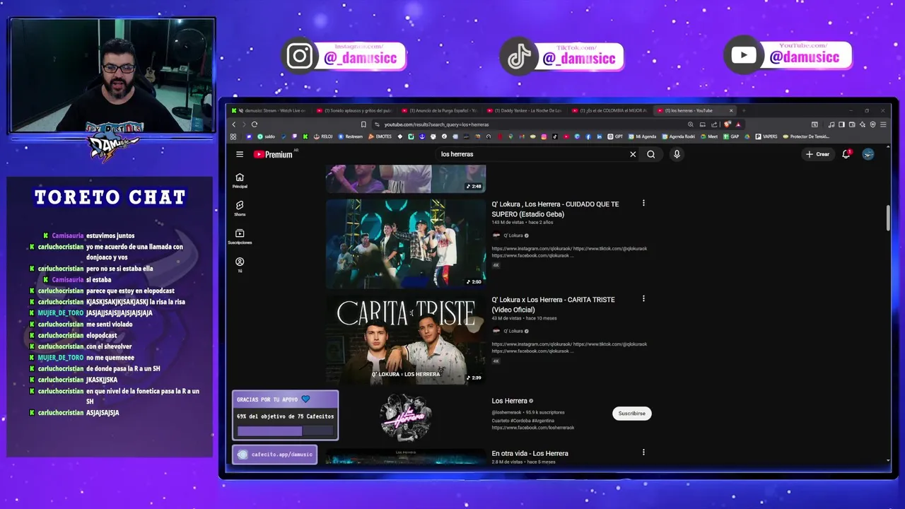Switch to 'Anuncio de la Purga Español' tab
905x509 pixels.
(x=439, y=110)
